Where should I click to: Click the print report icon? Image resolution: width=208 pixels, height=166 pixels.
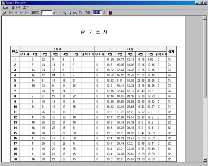point(4,13)
